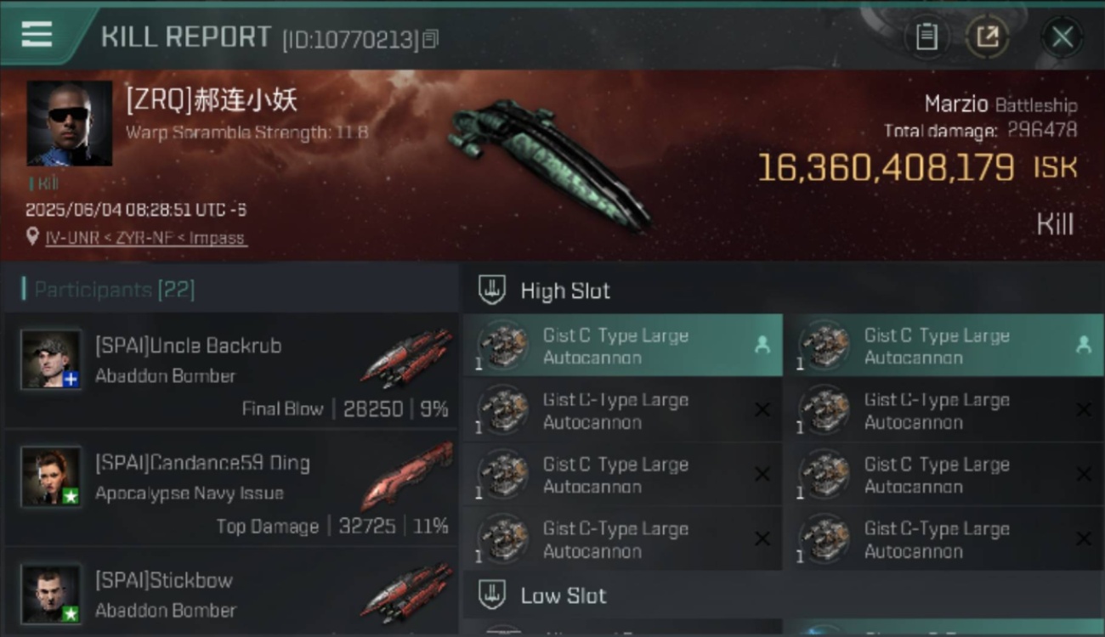Open the IV-UNR system location link

[x=145, y=238]
